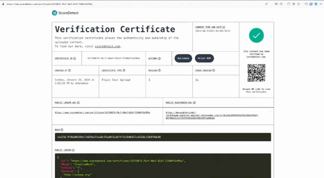Screen dimensions: 324x178
Task: Click the info icon next to Actions
Action: [x=160, y=58]
